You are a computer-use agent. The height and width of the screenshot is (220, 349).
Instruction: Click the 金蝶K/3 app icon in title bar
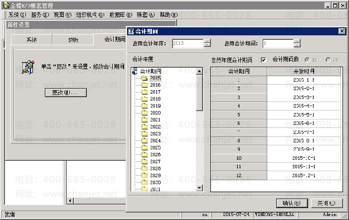click(x=4, y=5)
